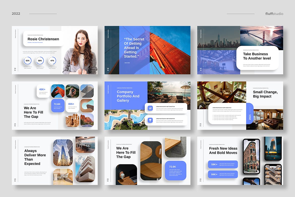Select the 'Rosie Christensen' title text
The width and height of the screenshot is (295, 197).
pyautogui.click(x=43, y=39)
